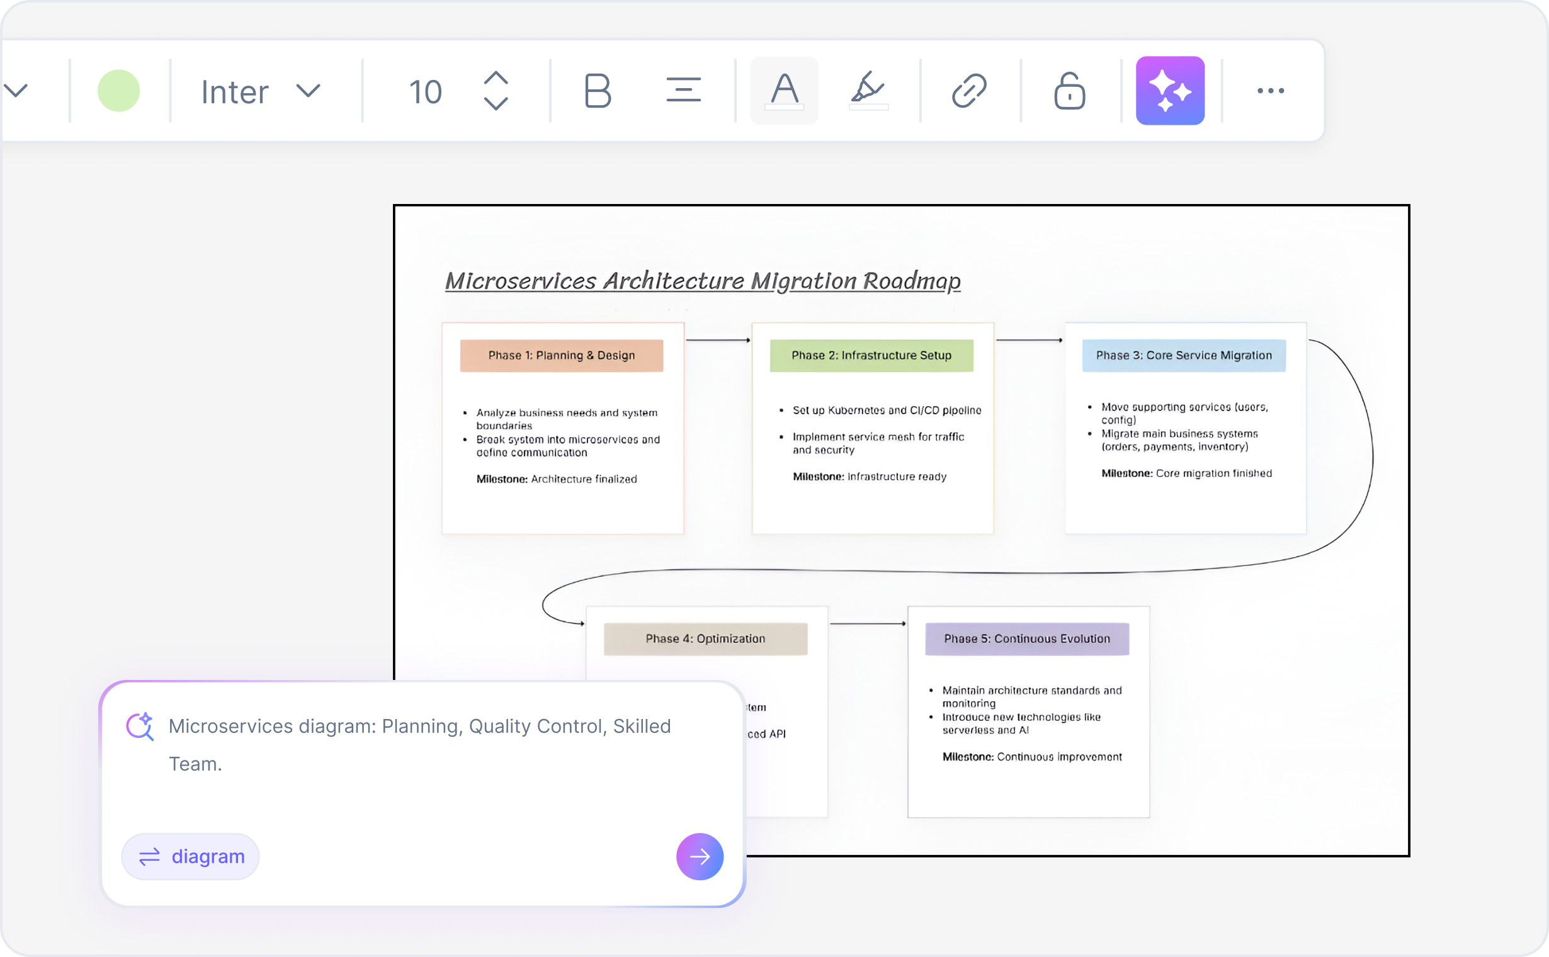Click the Milestone: Core migration finished text
This screenshot has height=957, width=1549.
(x=1186, y=473)
